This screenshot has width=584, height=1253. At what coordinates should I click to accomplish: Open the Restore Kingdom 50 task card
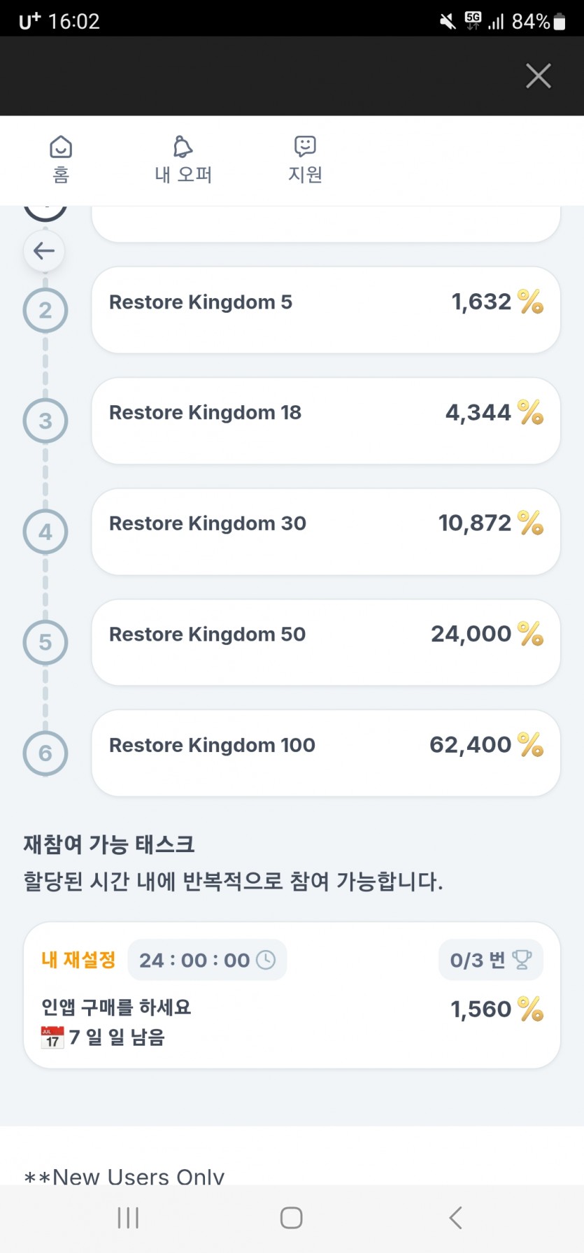pyautogui.click(x=326, y=642)
